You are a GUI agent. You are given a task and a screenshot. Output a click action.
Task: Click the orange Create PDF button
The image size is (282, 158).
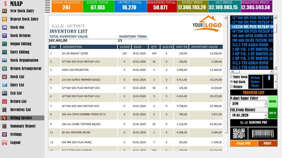click(x=244, y=143)
